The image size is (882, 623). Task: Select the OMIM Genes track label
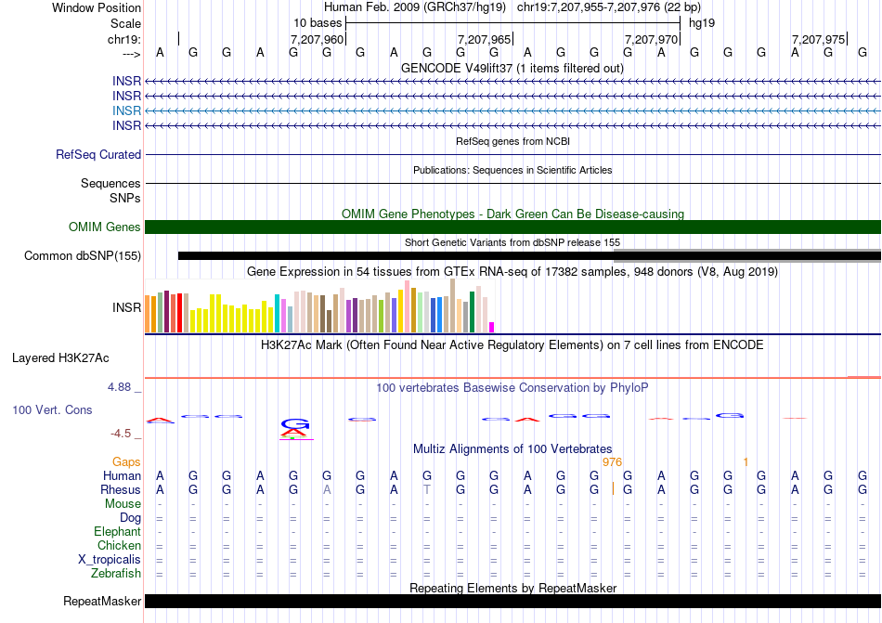click(x=105, y=227)
